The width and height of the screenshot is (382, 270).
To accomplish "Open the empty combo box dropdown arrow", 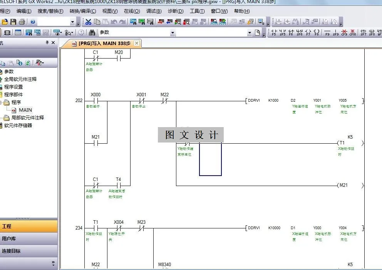I will tap(250, 33).
